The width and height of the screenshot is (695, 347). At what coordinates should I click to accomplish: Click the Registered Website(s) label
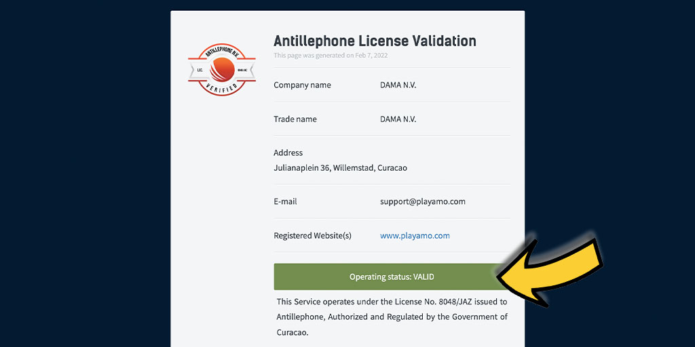(x=312, y=235)
